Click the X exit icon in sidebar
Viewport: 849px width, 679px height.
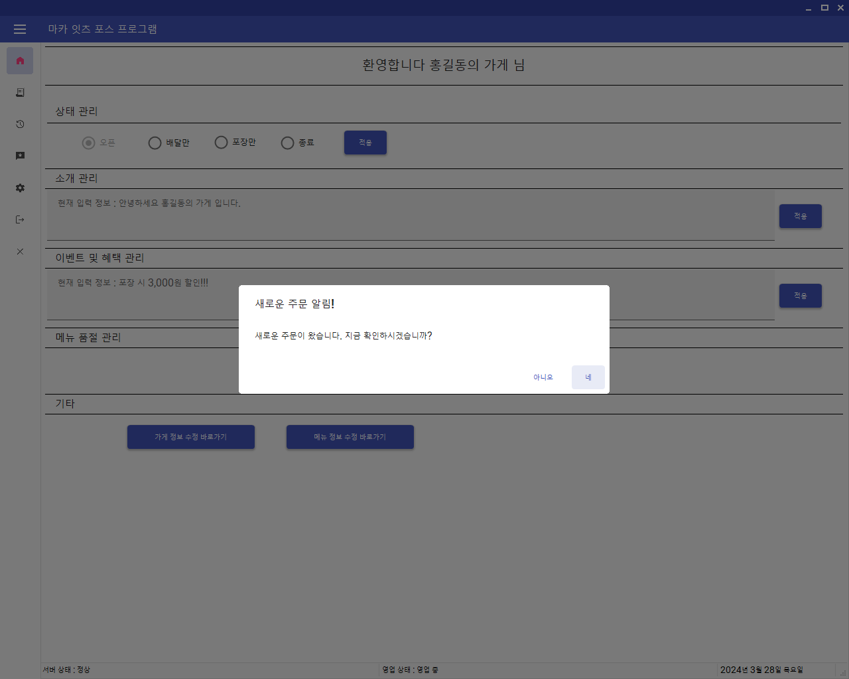(20, 251)
